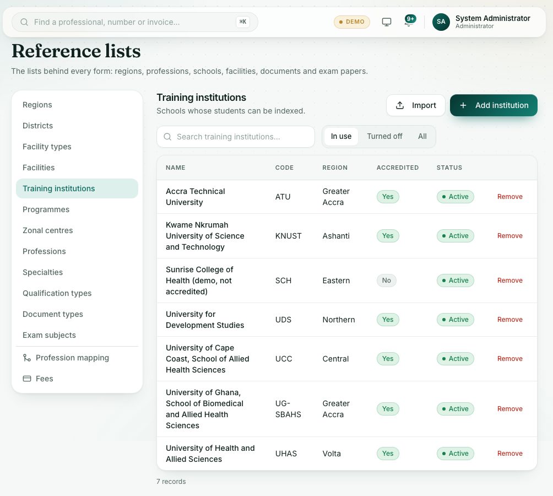Click the STATUS column header
Screen dimensions: 553x496
coord(449,168)
